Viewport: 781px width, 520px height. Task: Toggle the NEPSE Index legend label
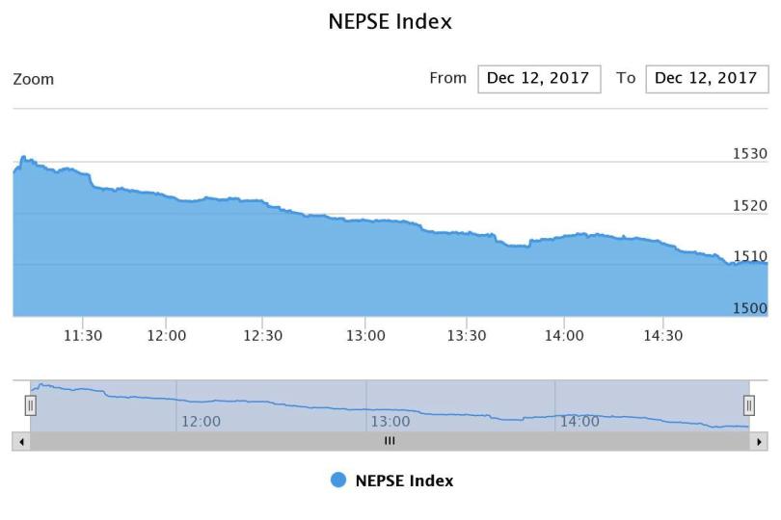[x=404, y=481]
